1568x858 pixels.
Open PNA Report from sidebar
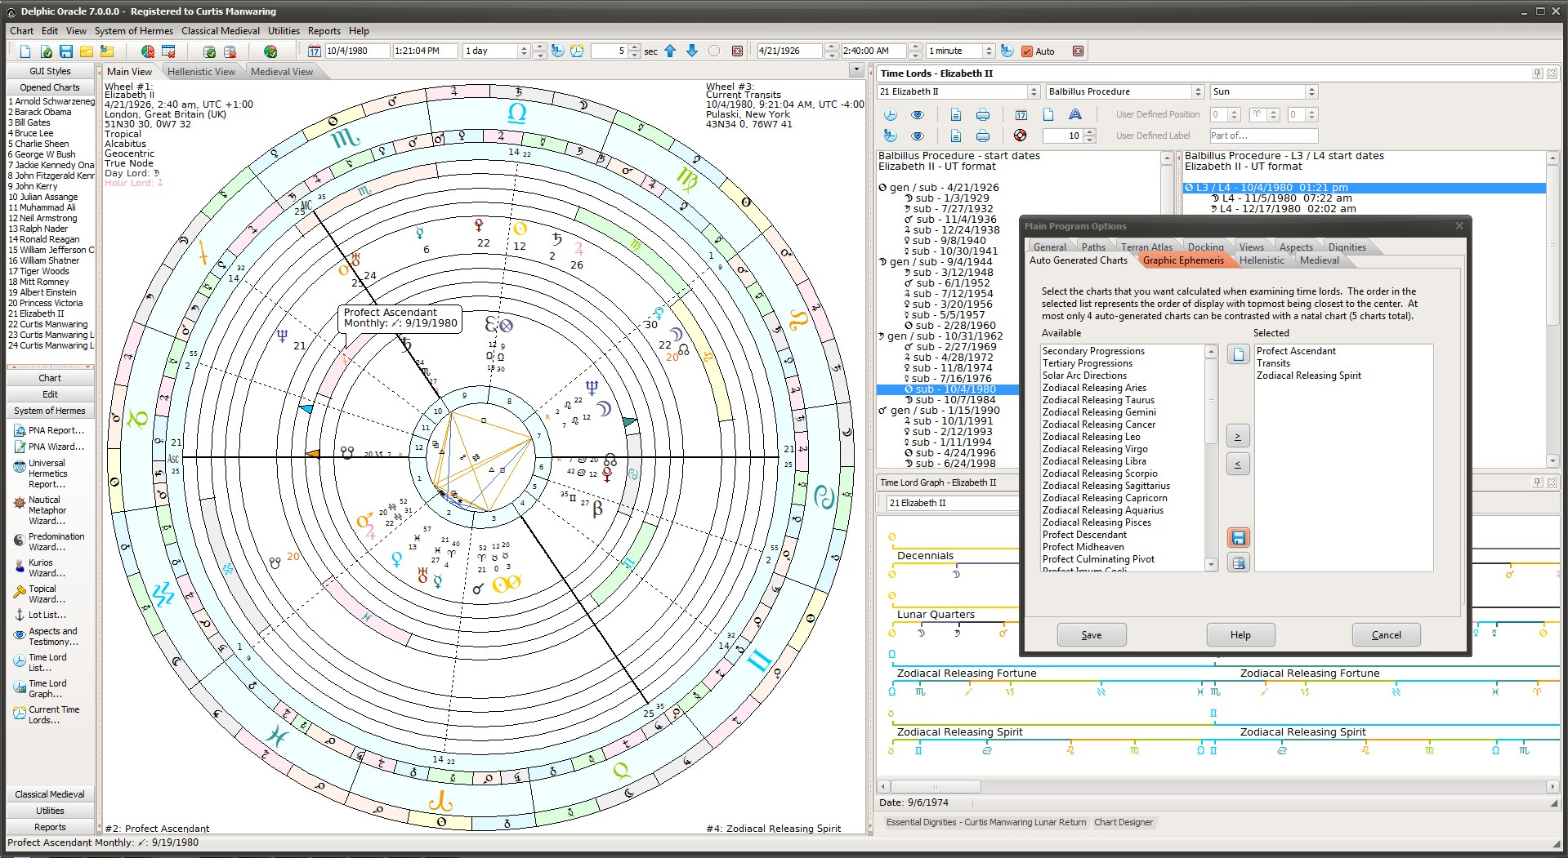49,430
